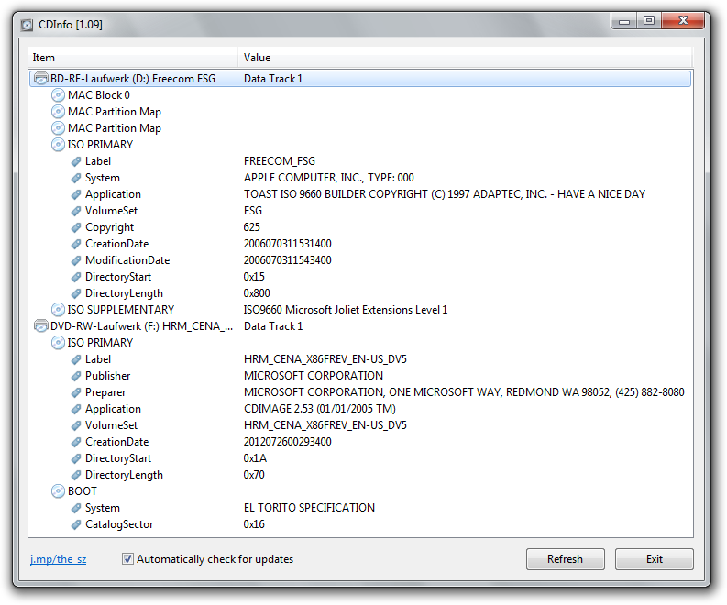This screenshot has height=605, width=727.
Task: Click the Preparer value with ONE MICROSOFT WAY
Action: tap(464, 392)
